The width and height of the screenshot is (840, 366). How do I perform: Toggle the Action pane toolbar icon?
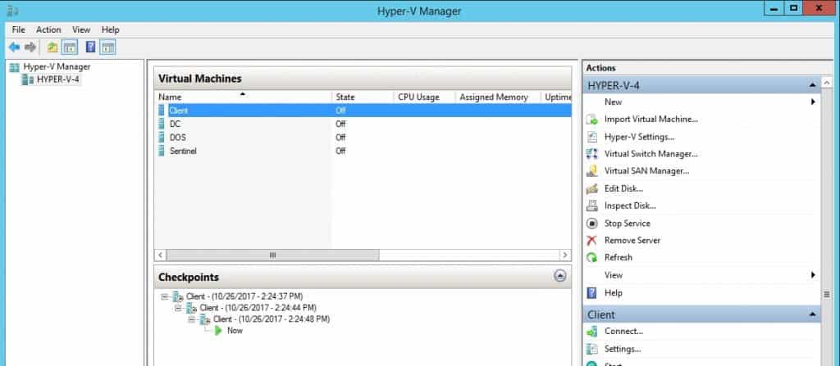point(107,47)
